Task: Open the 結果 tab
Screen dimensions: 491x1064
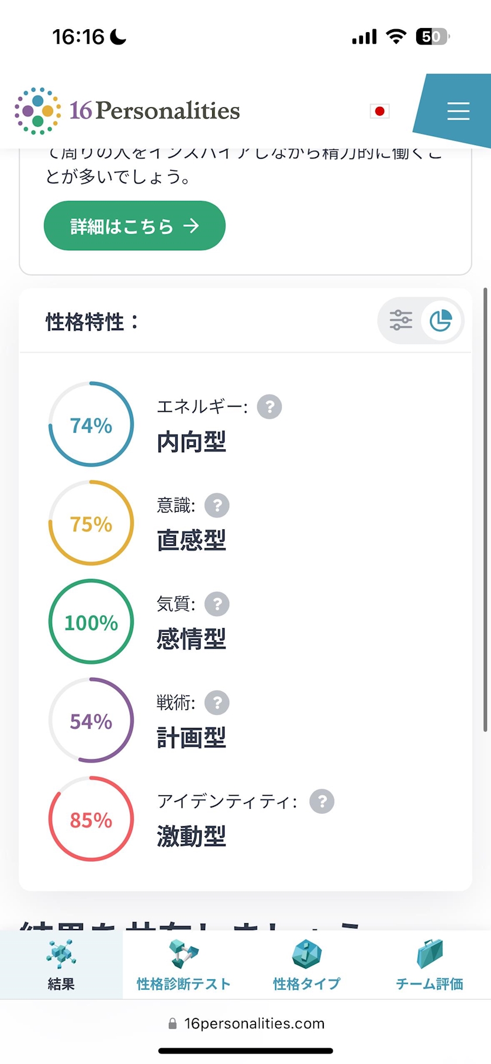Action: coord(61,965)
